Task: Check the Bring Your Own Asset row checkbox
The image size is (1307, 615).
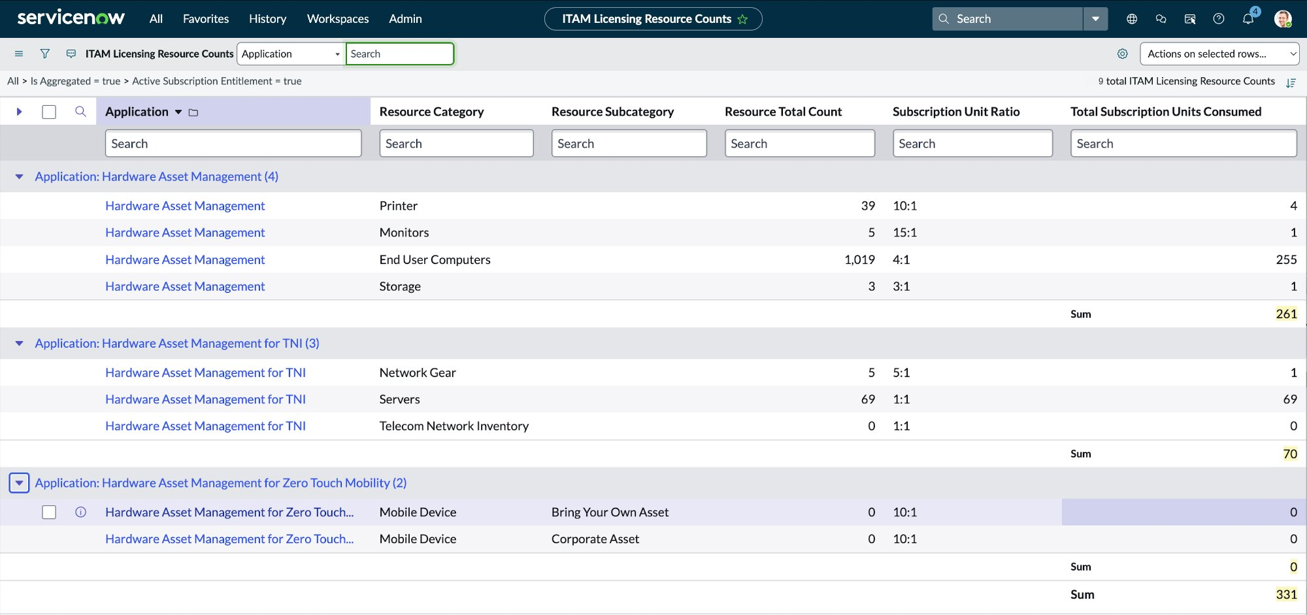Action: (x=49, y=512)
